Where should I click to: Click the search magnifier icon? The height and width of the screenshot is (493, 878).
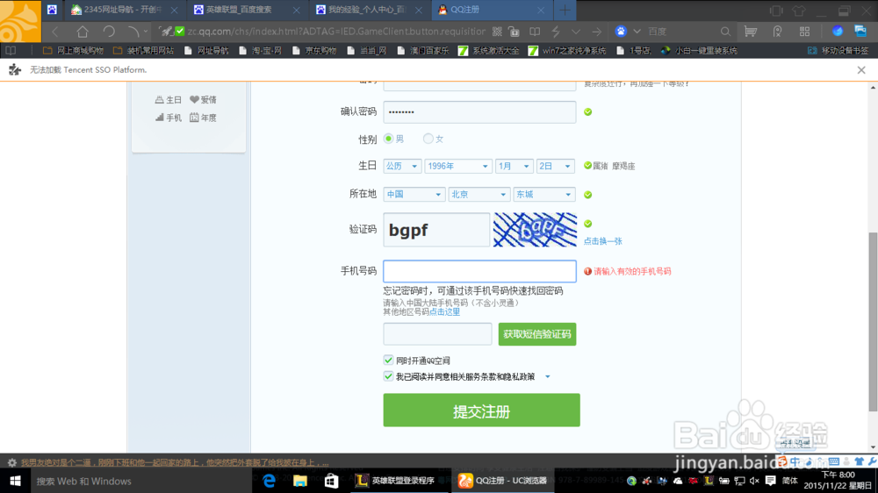pos(725,32)
